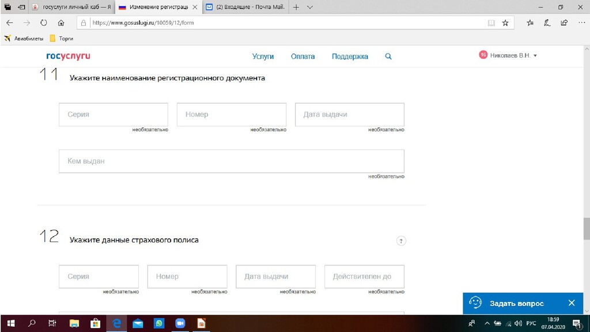Image resolution: width=590 pixels, height=332 pixels.
Task: Focus 'Серия' field of registration document
Action: point(114,115)
